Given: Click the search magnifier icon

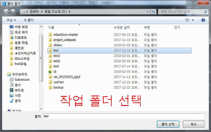Looking at the screenshot, I should (x=205, y=12).
